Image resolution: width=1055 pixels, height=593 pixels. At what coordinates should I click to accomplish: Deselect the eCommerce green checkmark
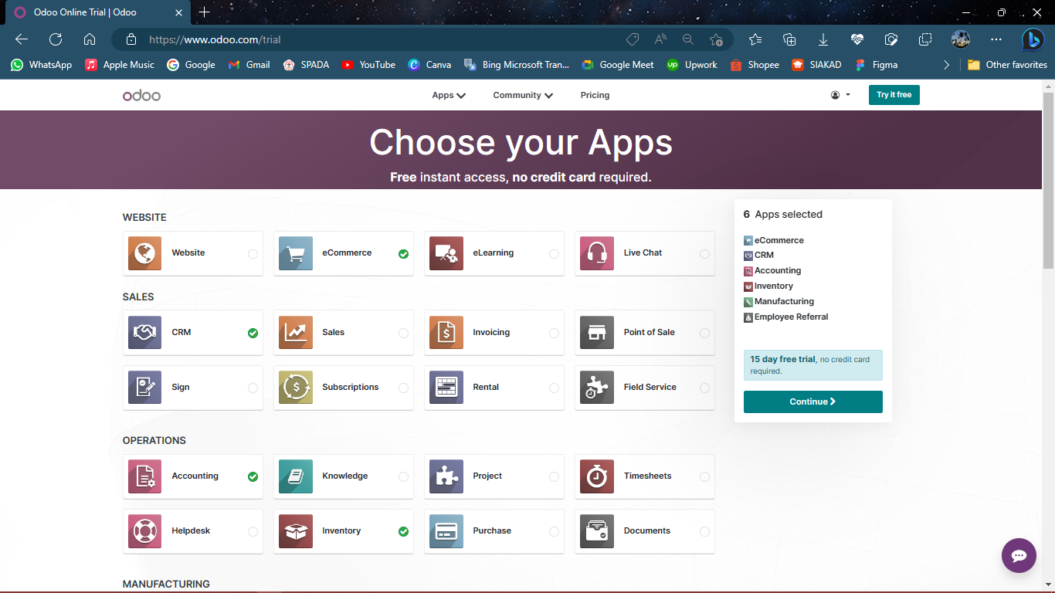coord(403,254)
